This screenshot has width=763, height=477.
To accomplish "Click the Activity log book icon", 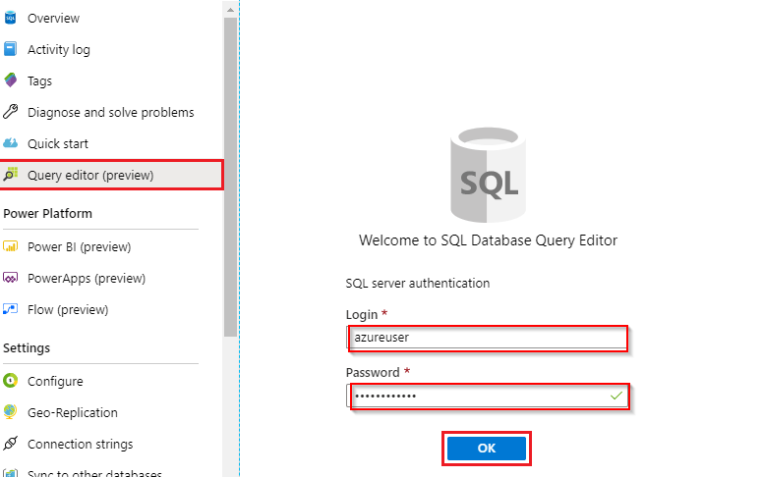I will point(10,49).
